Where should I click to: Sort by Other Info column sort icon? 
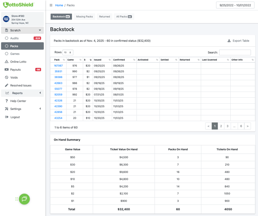point(253,60)
